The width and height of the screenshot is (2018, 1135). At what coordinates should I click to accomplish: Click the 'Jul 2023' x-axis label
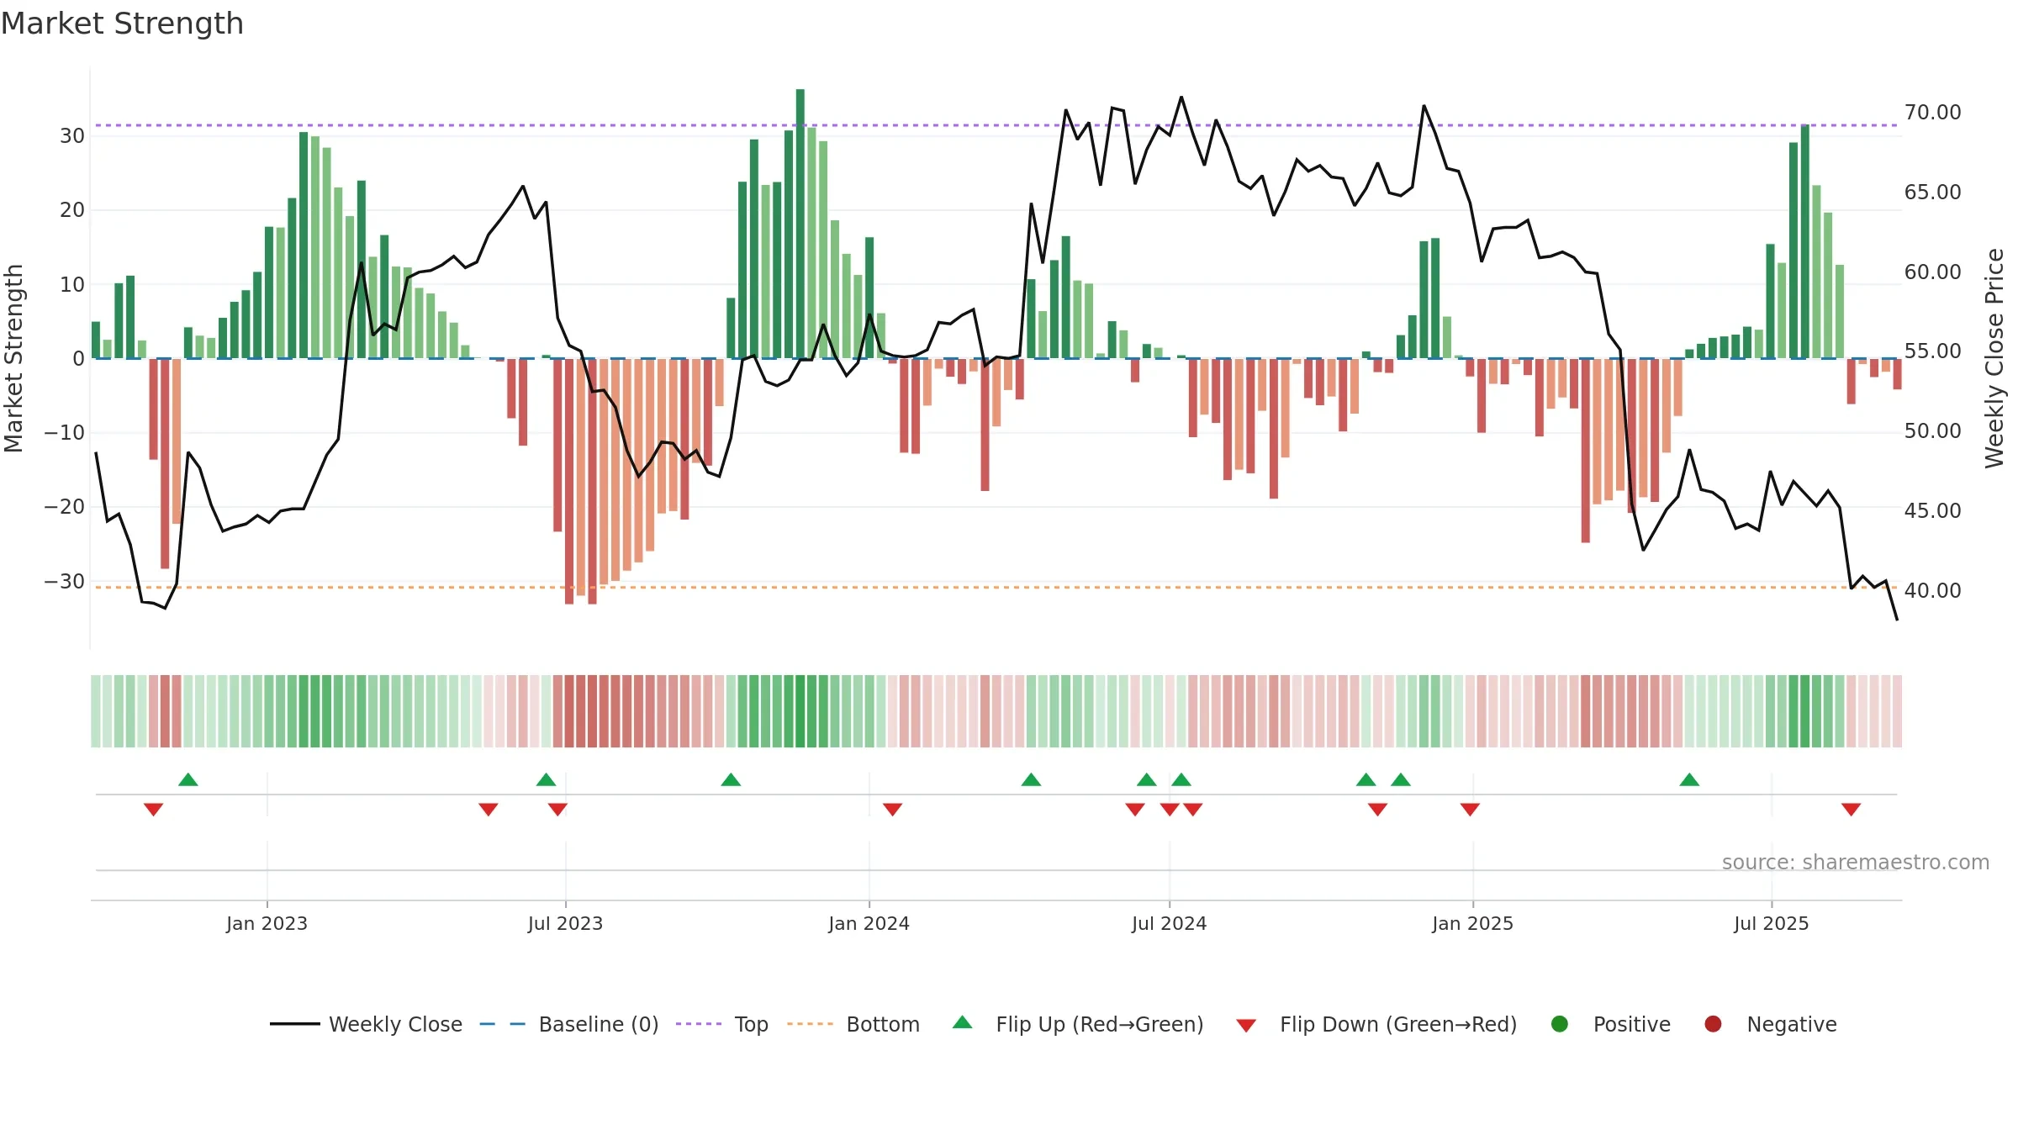[565, 923]
